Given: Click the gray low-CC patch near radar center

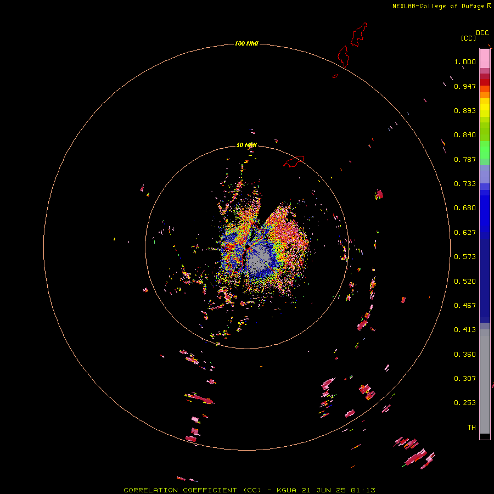Looking at the screenshot, I should (x=260, y=259).
